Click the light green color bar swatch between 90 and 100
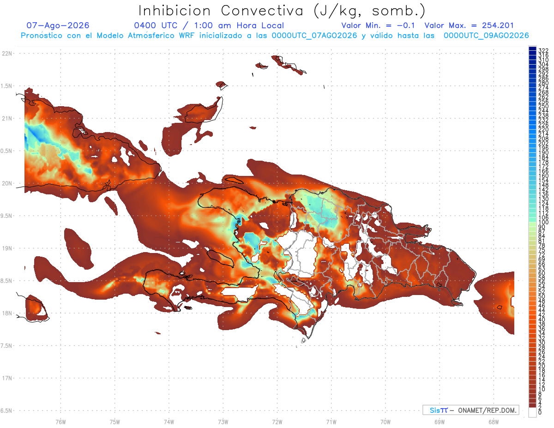 coord(532,224)
